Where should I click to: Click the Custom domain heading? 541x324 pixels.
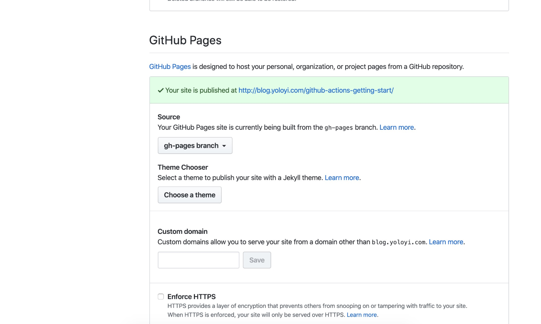183,232
